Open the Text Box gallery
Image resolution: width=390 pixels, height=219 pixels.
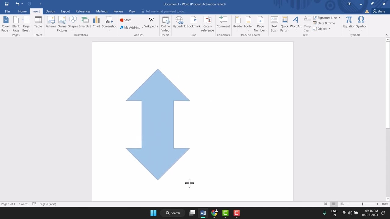[x=274, y=24]
